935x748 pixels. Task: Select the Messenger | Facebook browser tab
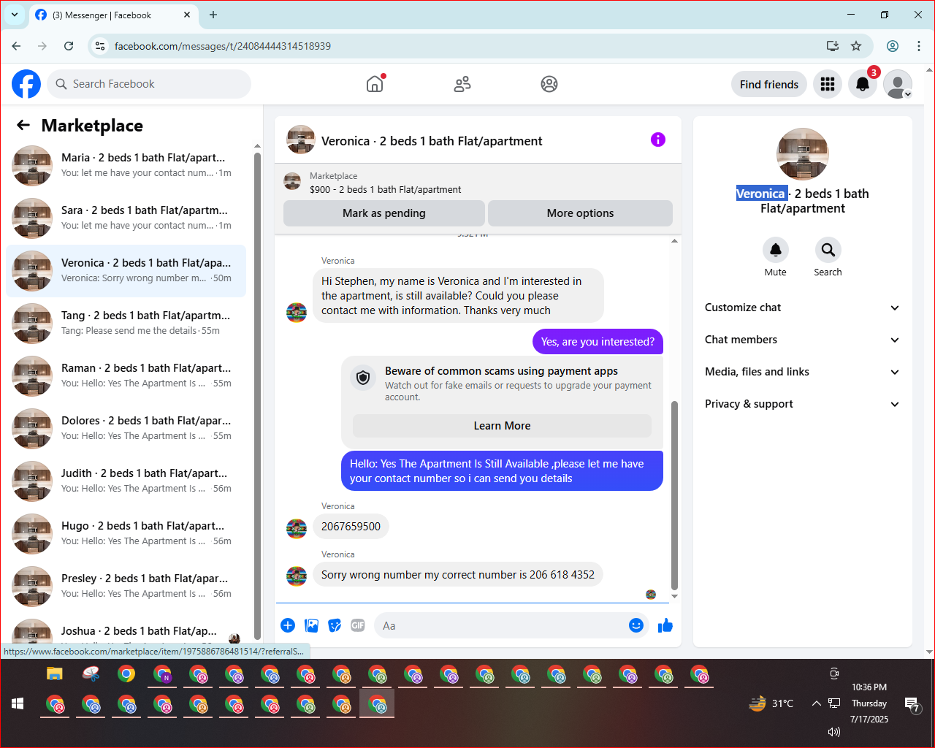[113, 15]
